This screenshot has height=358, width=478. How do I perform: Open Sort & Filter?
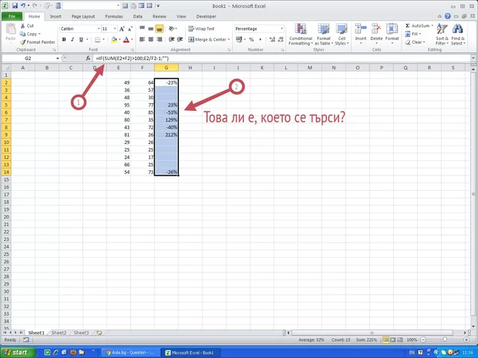tap(442, 35)
